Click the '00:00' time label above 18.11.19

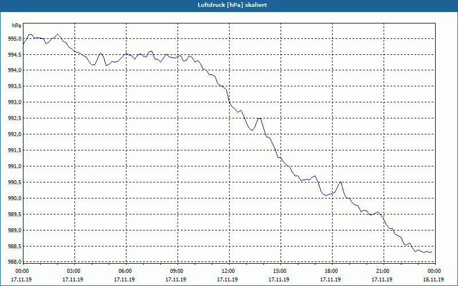coord(435,271)
